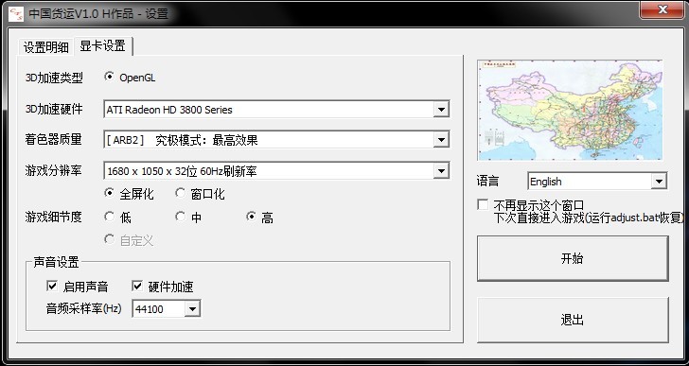Set game detail to 低
This screenshot has height=366, width=689.
pyautogui.click(x=109, y=217)
